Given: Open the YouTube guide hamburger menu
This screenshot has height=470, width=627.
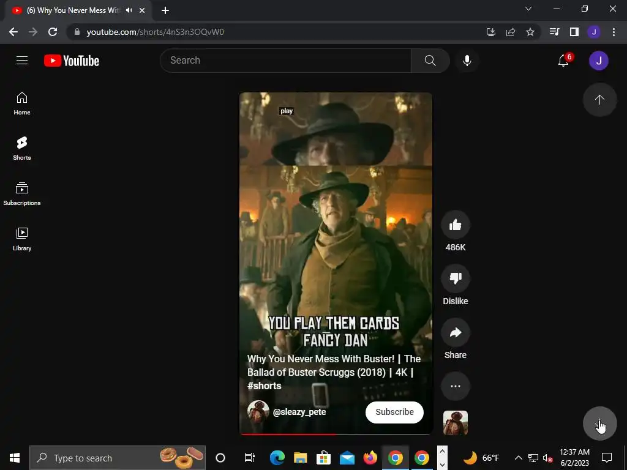Looking at the screenshot, I should click(22, 61).
